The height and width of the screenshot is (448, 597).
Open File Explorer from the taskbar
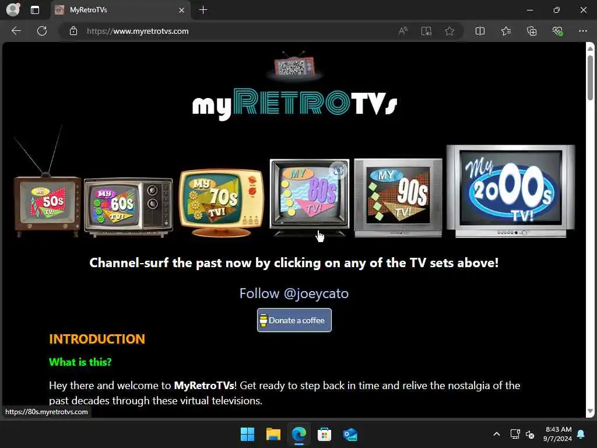tap(273, 434)
